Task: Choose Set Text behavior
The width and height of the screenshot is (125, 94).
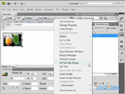Action: 64,67
